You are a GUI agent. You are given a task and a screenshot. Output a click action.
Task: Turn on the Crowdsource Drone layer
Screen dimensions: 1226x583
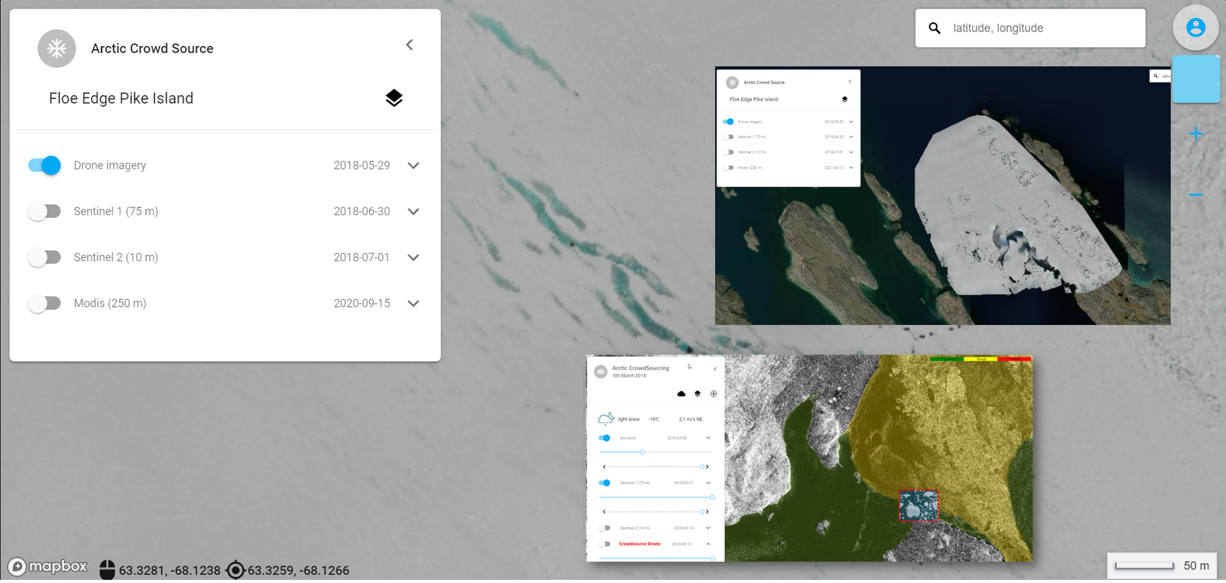(x=605, y=543)
